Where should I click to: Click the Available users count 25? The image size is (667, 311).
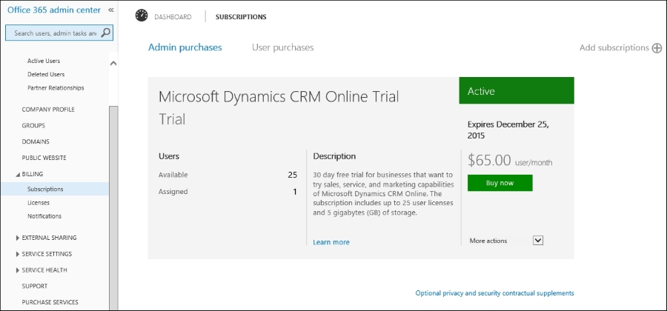[x=292, y=175]
